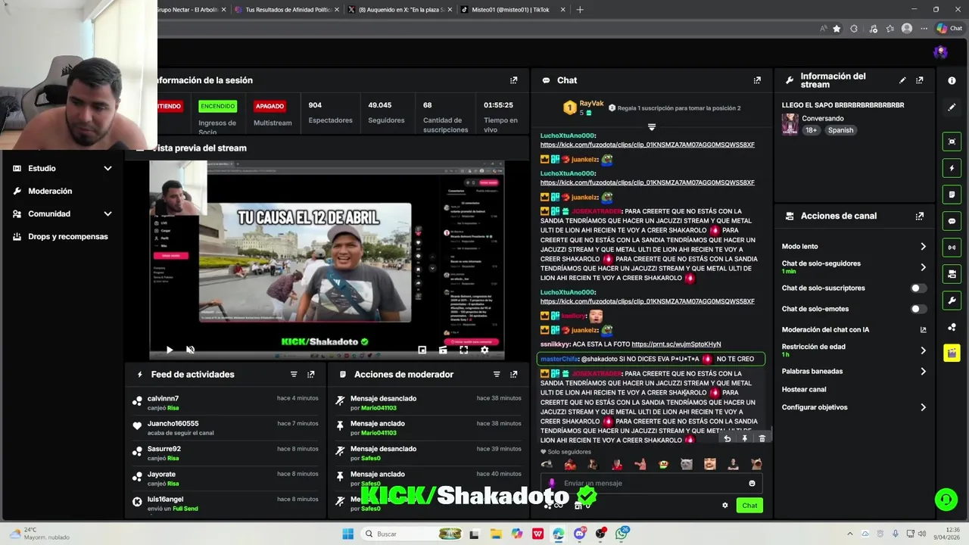Toggle stream preview widget in right sidebar
Viewport: 969px width, 545px height.
tap(952, 142)
